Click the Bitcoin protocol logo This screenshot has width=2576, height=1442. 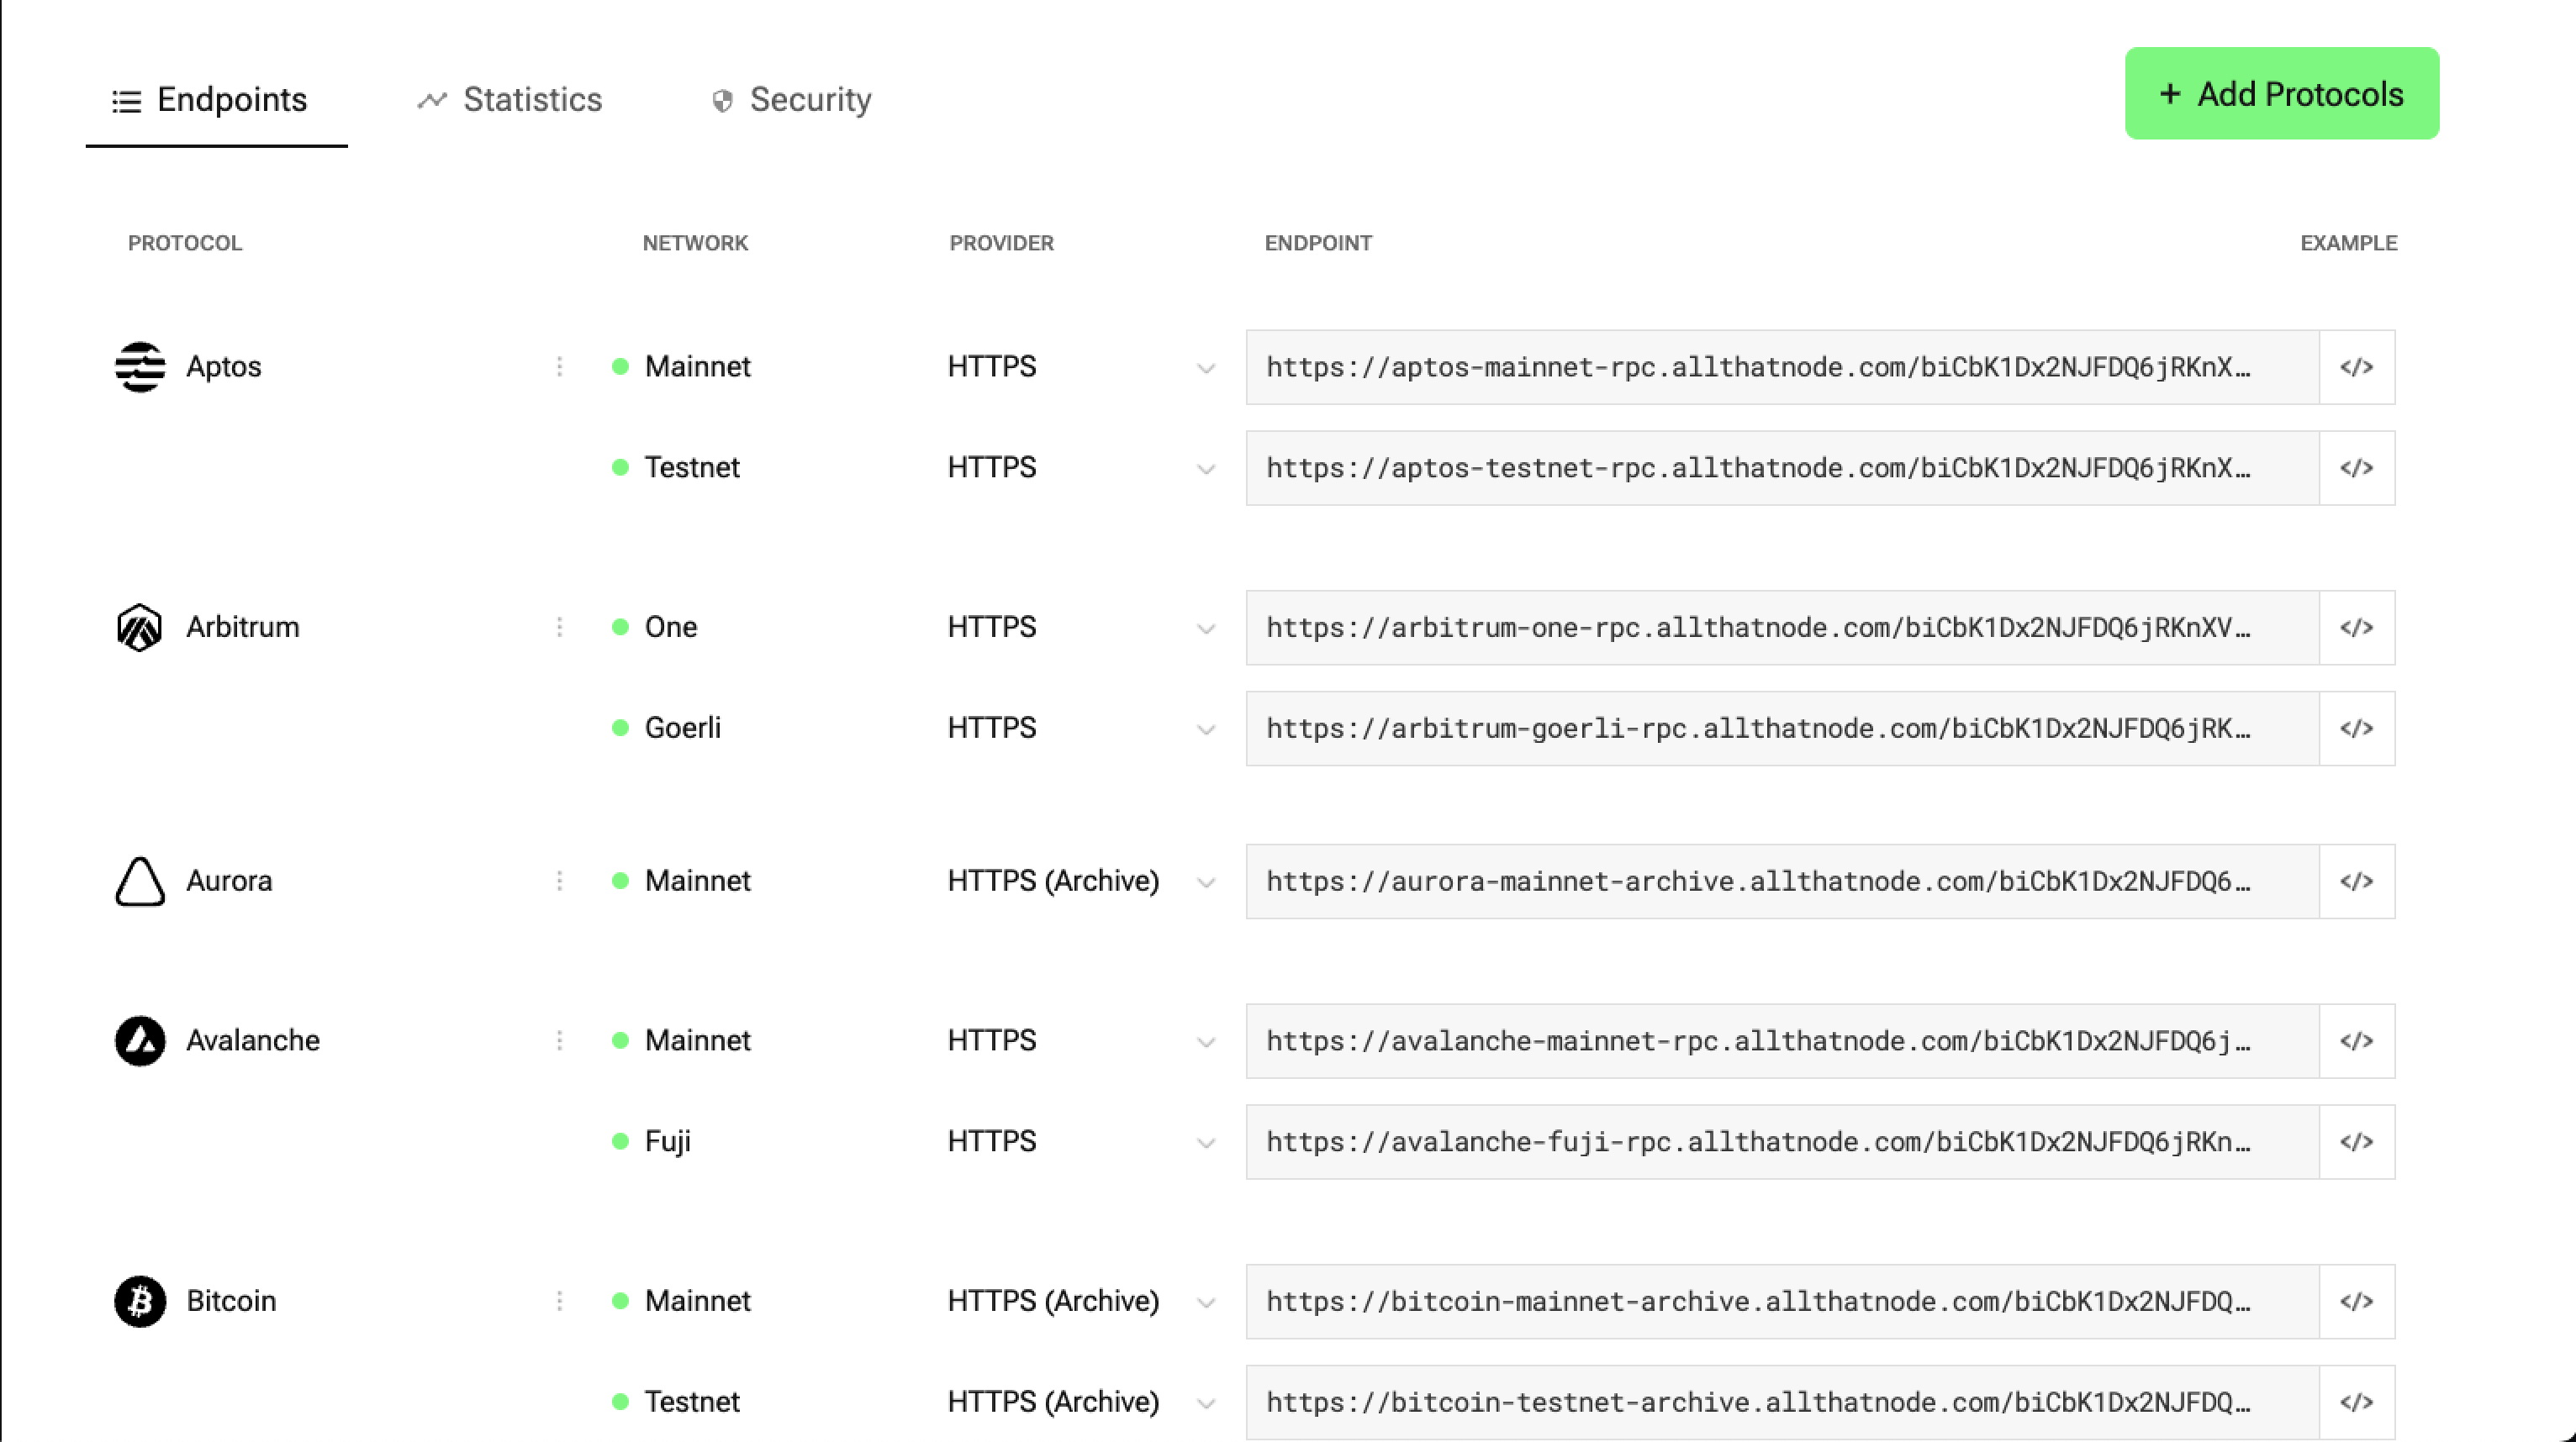[140, 1301]
